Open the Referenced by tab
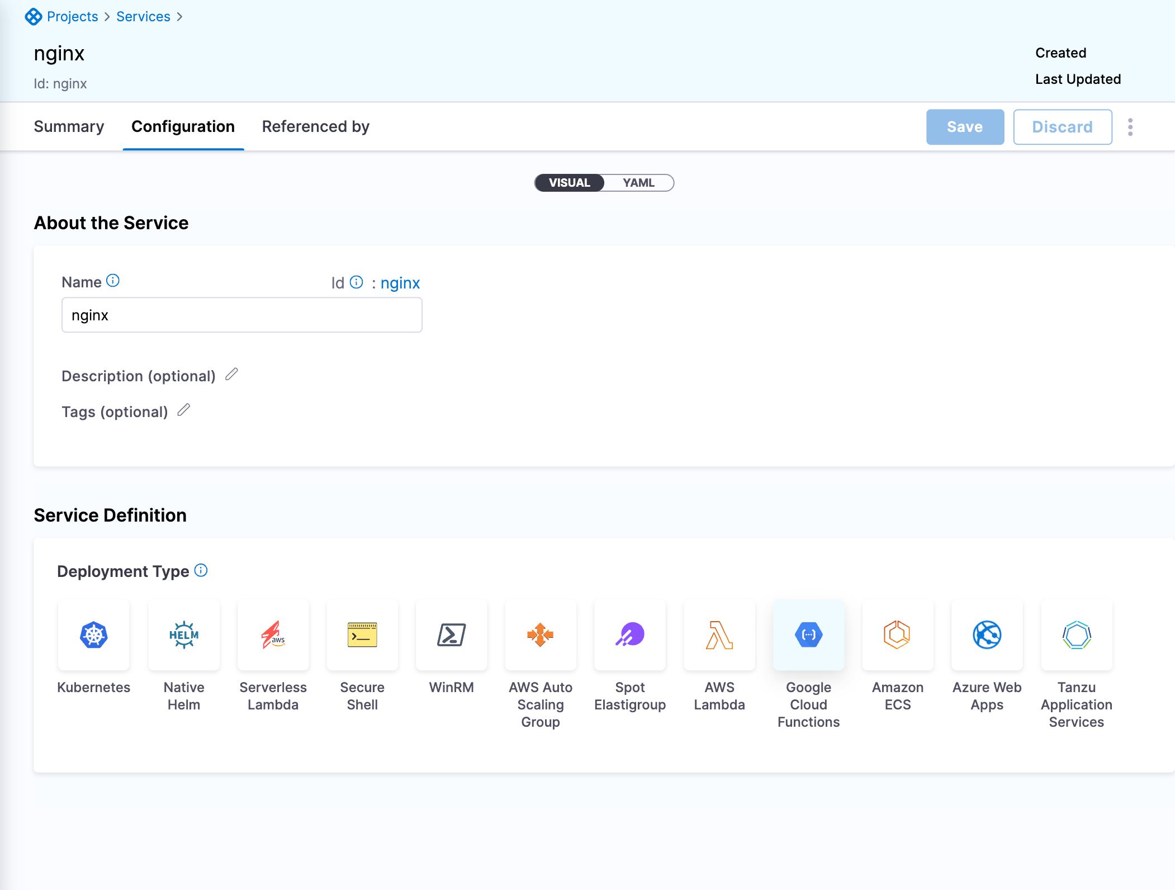 tap(315, 127)
